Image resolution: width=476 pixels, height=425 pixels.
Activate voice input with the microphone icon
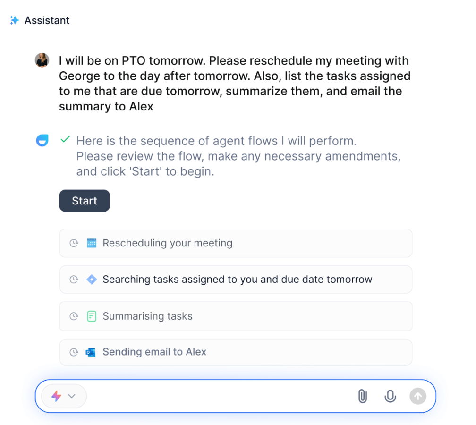(x=390, y=396)
